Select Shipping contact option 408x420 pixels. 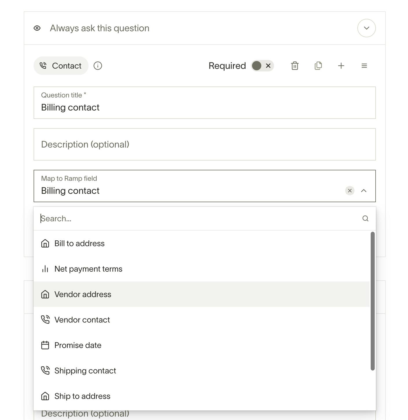coord(85,371)
